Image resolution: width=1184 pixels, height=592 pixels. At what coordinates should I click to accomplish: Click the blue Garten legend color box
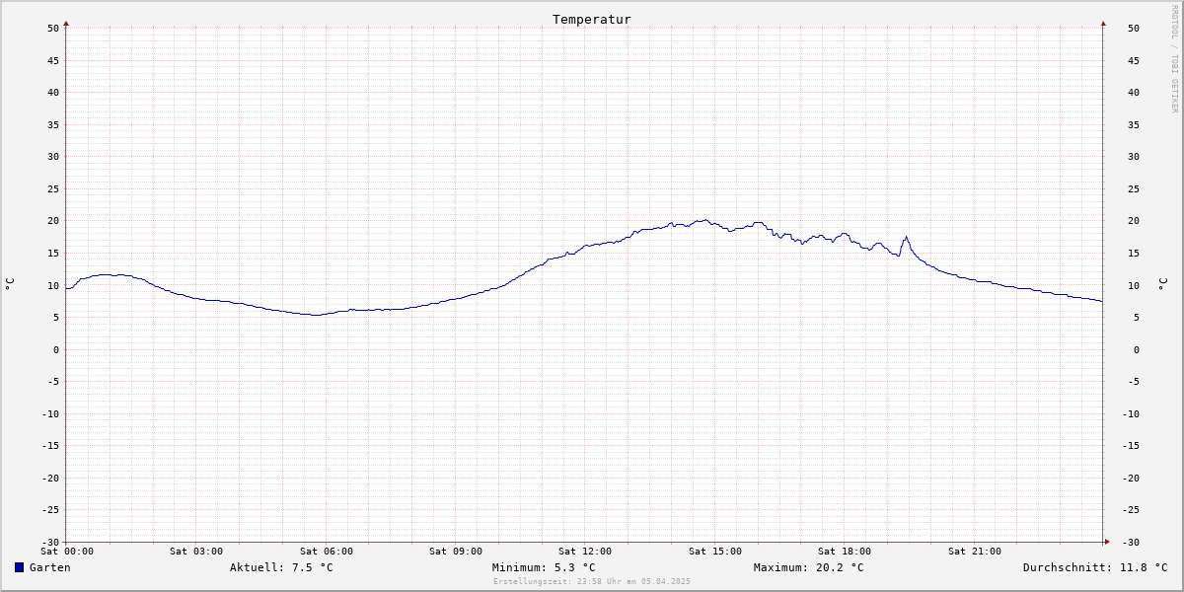19,567
